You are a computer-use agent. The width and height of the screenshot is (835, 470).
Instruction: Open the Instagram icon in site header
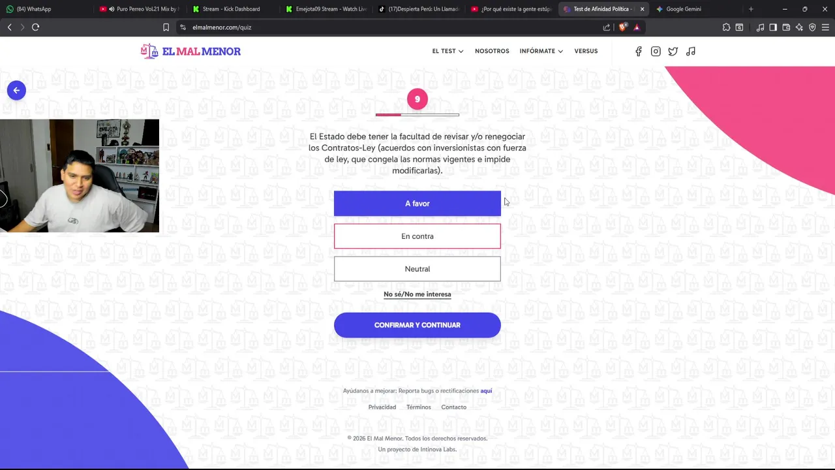(656, 52)
